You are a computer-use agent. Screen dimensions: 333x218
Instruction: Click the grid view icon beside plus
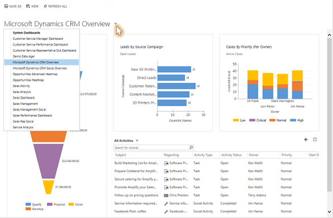tap(315, 140)
